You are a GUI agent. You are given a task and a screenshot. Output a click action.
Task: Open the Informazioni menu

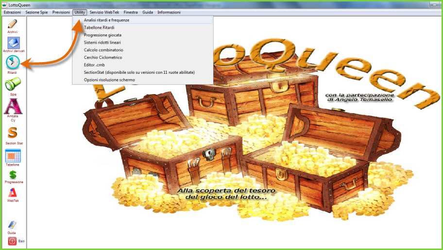(169, 12)
